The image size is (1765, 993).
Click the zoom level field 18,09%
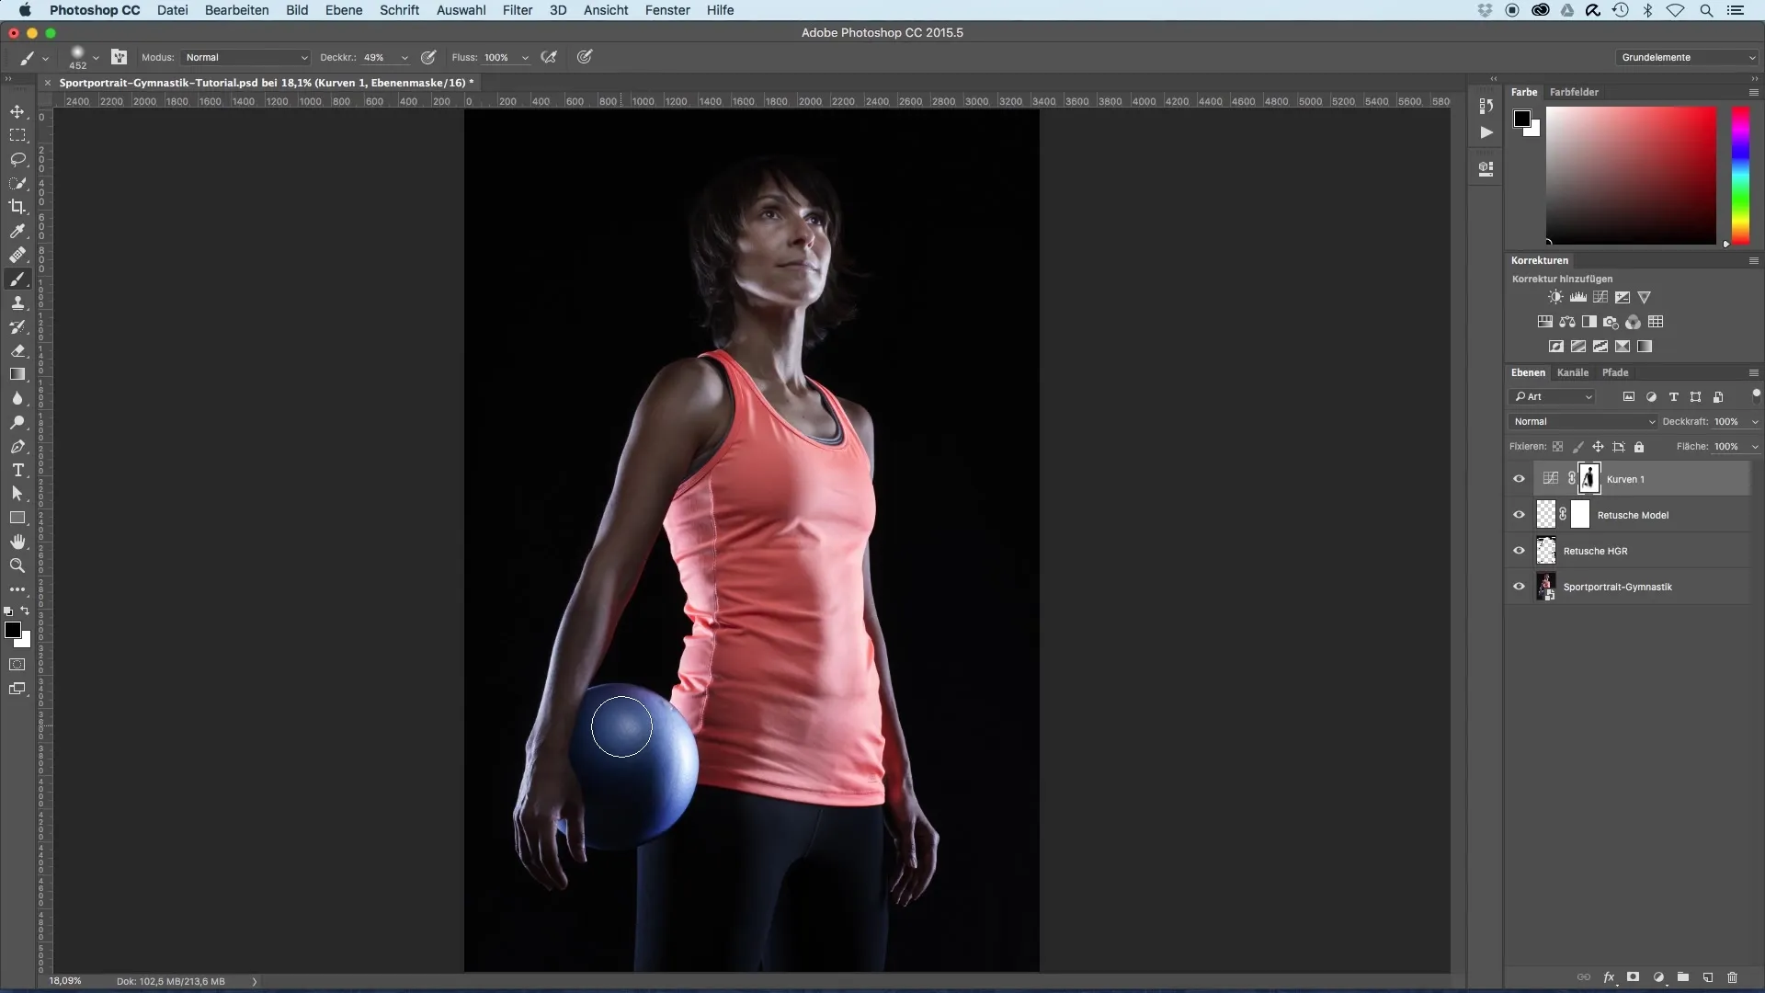65,981
